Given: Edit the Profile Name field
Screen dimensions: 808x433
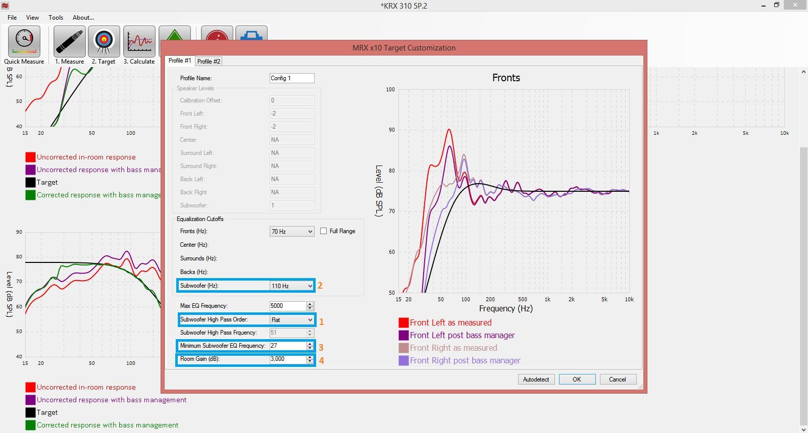Looking at the screenshot, I should pos(292,78).
